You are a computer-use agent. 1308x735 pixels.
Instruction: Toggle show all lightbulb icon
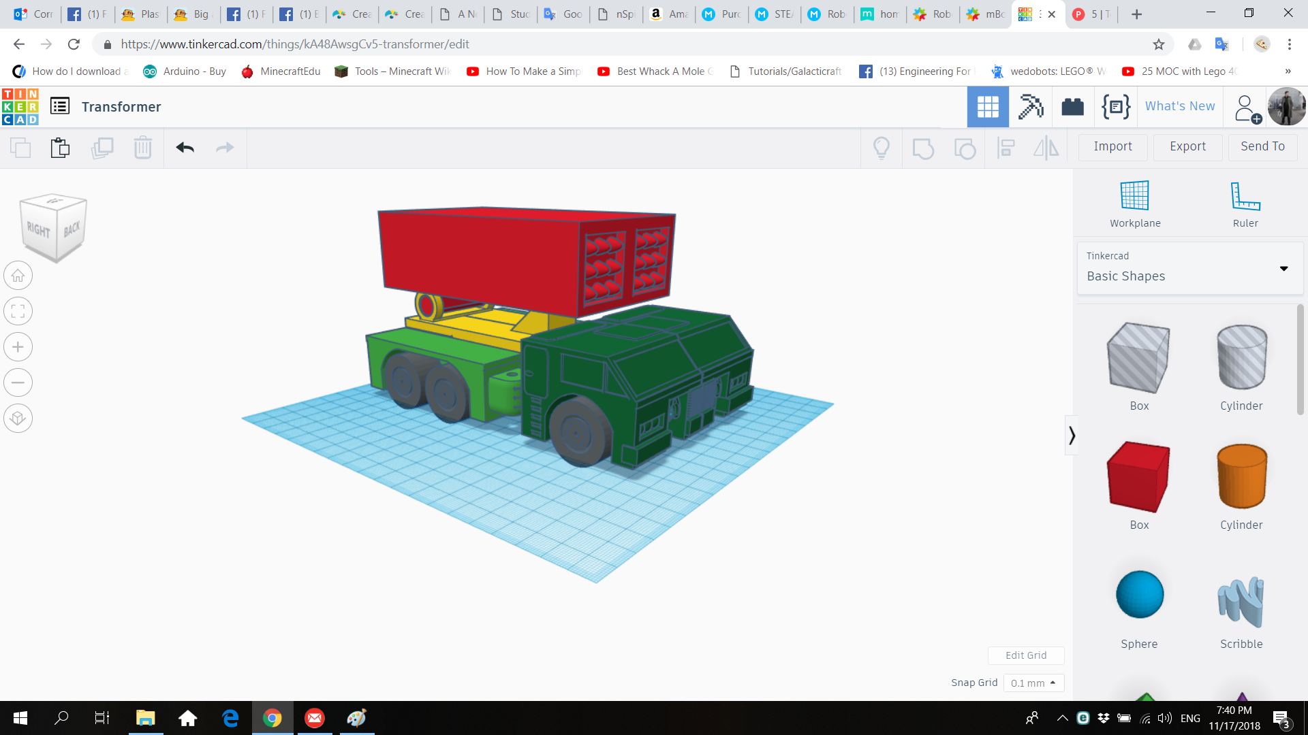pyautogui.click(x=881, y=148)
